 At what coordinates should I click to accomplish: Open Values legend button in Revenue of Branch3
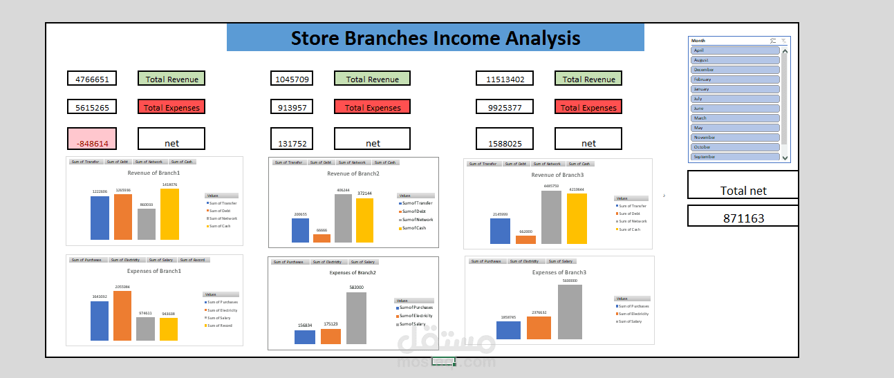pyautogui.click(x=631, y=198)
